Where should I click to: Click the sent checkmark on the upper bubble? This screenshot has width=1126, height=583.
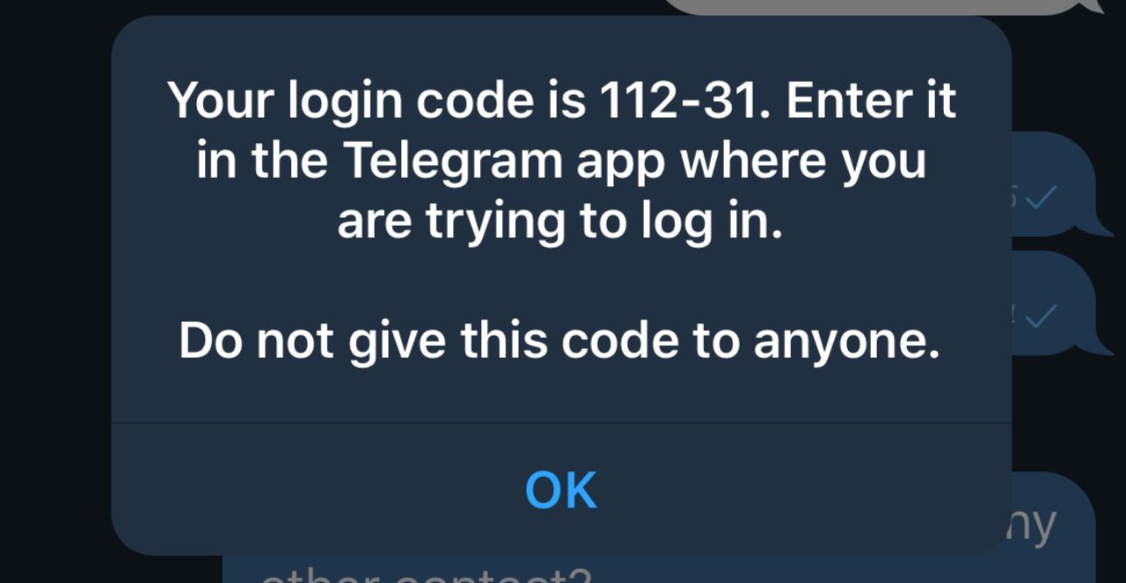click(1041, 199)
